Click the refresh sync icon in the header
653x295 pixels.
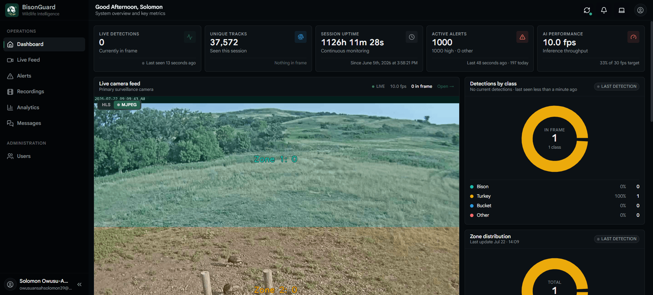click(587, 10)
